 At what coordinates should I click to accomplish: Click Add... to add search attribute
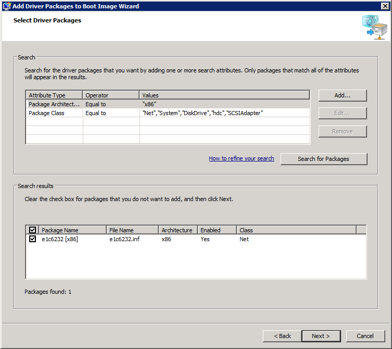click(x=342, y=95)
